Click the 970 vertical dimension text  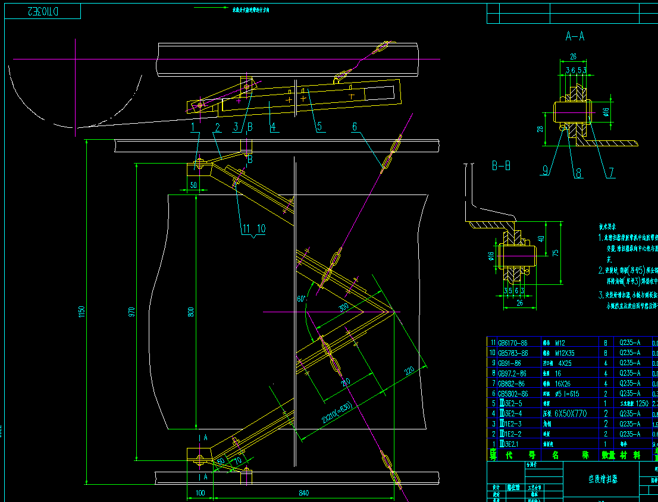click(x=131, y=312)
